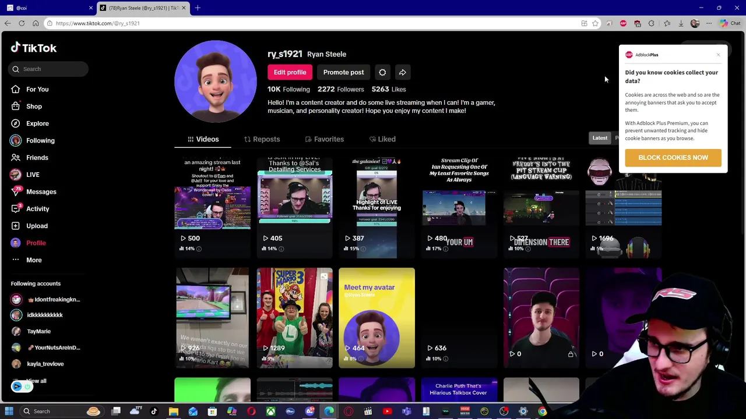Viewport: 746px width, 419px height.
Task: Open Highlight of LIVE video
Action: (x=376, y=207)
